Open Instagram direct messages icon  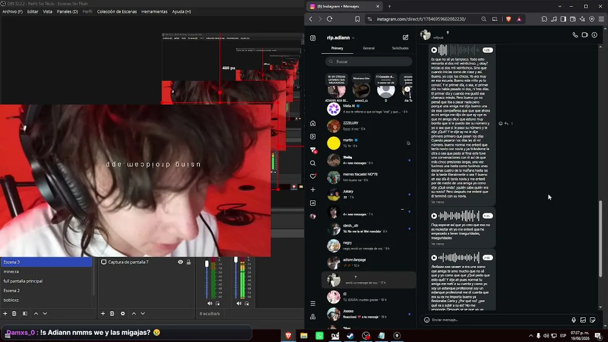313,150
